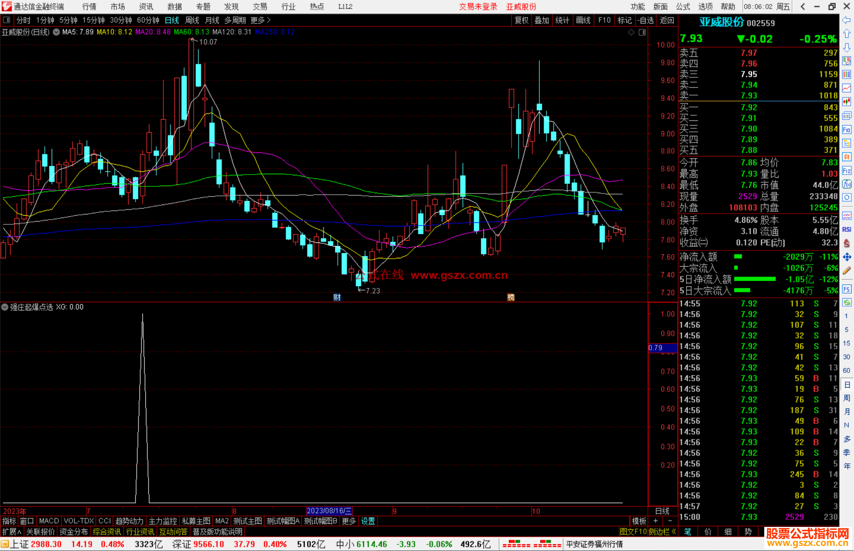Image resolution: width=854 pixels, height=551 pixels.
Task: Click the 2023/08/16 date marker on timeline
Action: (329, 511)
